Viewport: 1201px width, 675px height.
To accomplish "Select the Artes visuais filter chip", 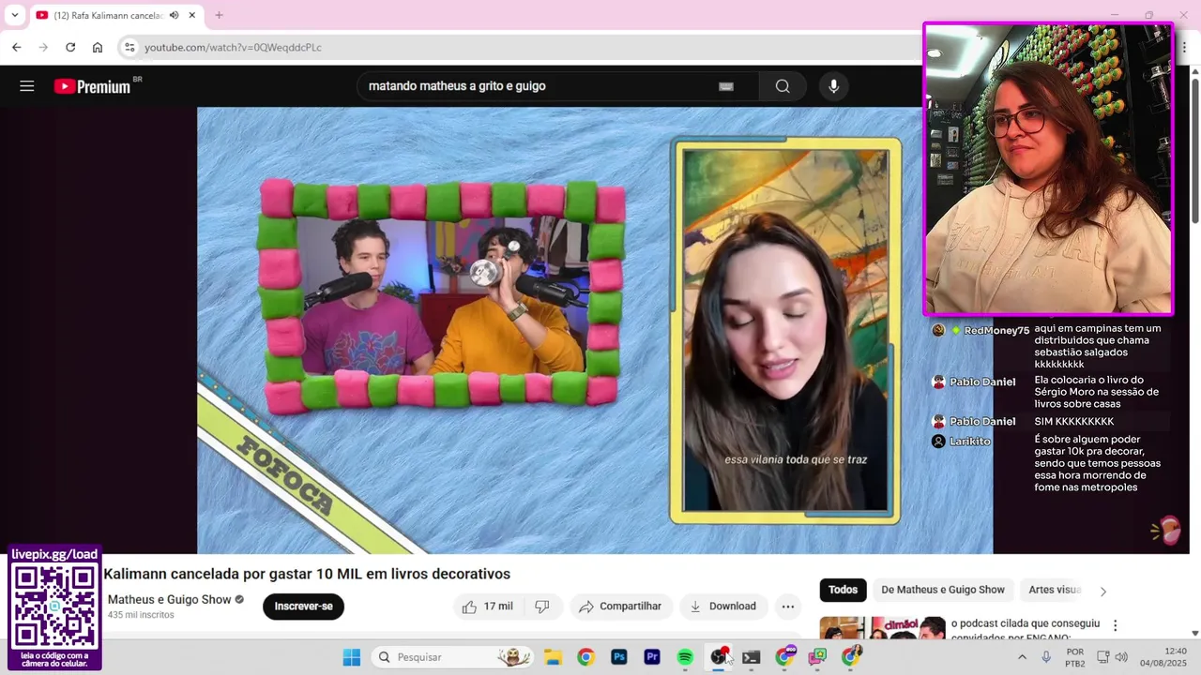I will click(1055, 590).
